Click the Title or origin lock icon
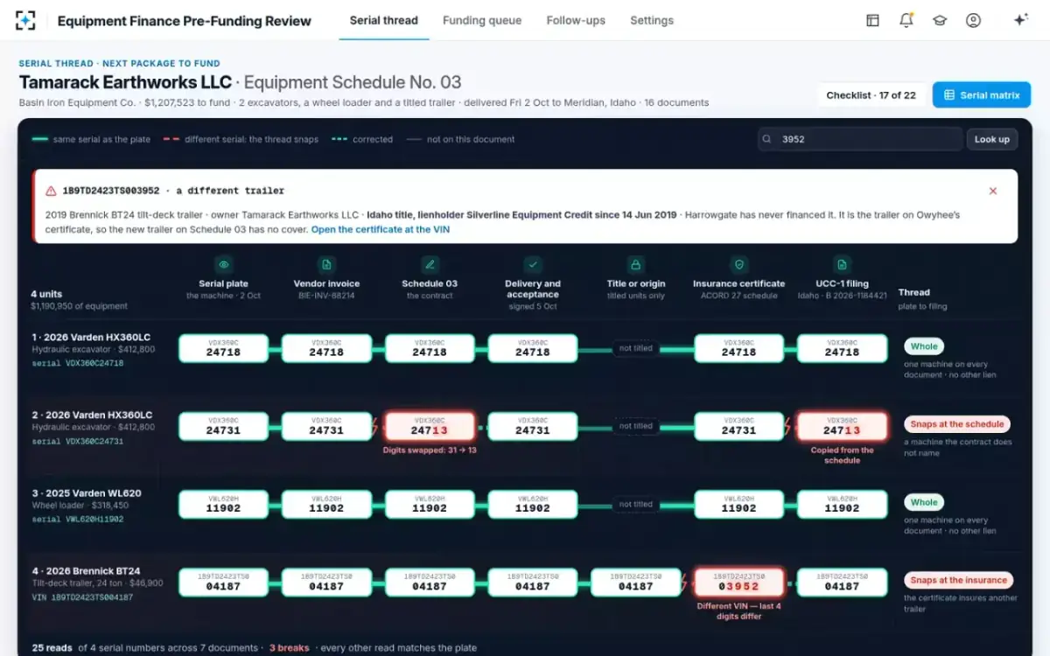Screen dimensions: 1050x656 pyautogui.click(x=636, y=264)
